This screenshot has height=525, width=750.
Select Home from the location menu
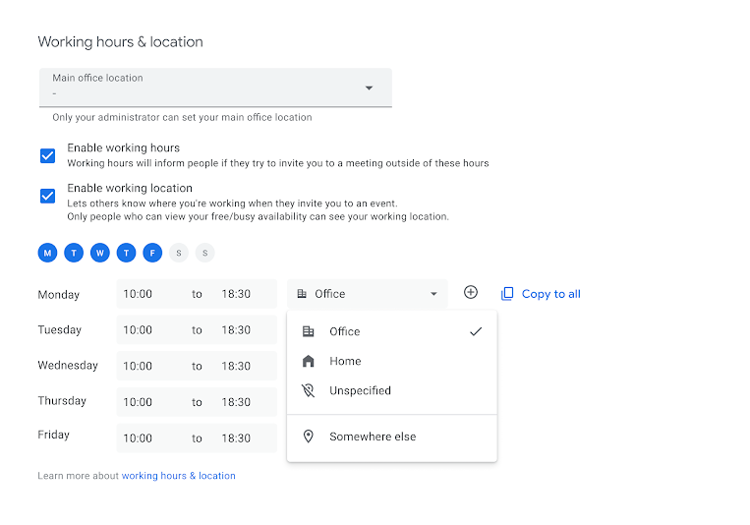pyautogui.click(x=392, y=361)
